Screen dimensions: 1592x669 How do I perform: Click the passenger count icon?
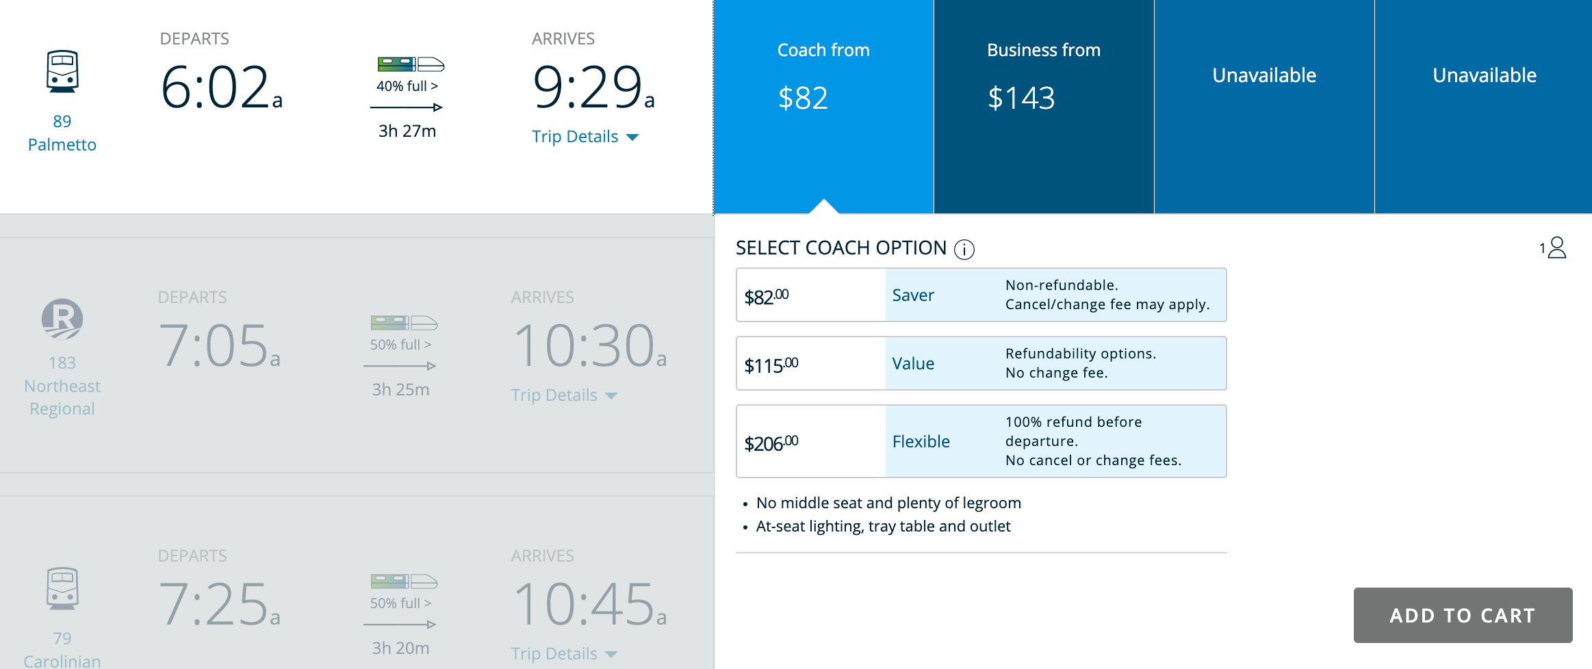click(x=1554, y=248)
